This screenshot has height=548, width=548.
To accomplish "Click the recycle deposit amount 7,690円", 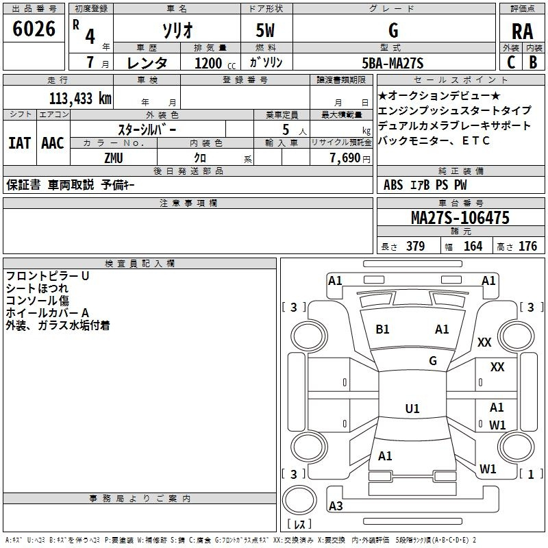I will click(350, 158).
